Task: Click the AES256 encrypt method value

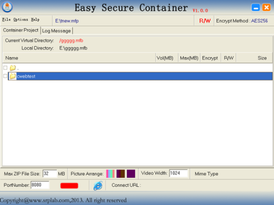Action: tap(259, 21)
